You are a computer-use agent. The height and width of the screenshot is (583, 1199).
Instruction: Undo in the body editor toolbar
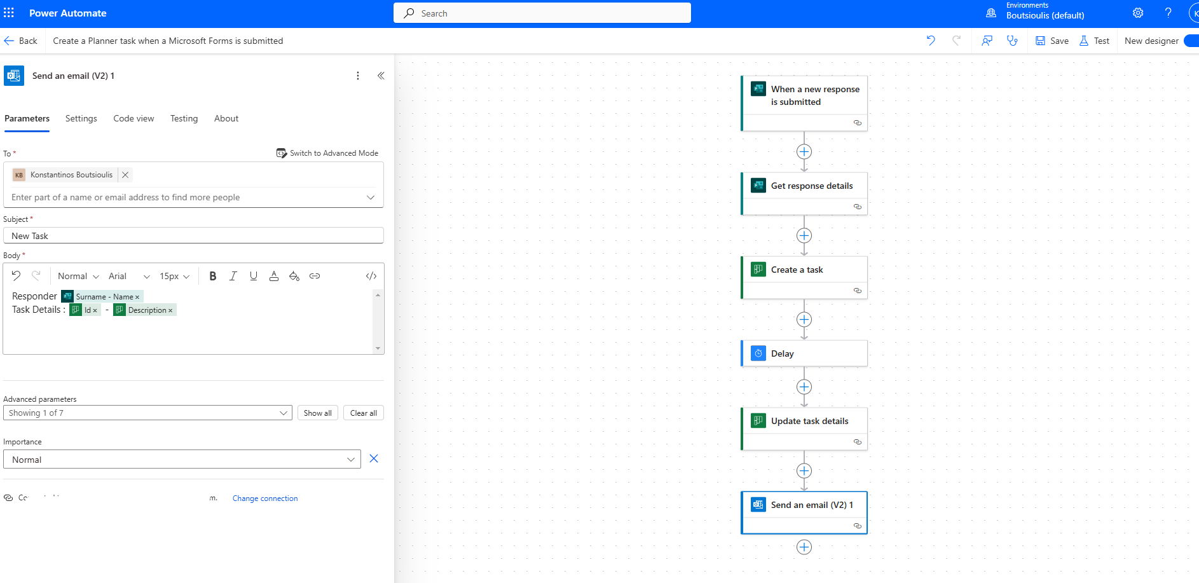tap(16, 276)
